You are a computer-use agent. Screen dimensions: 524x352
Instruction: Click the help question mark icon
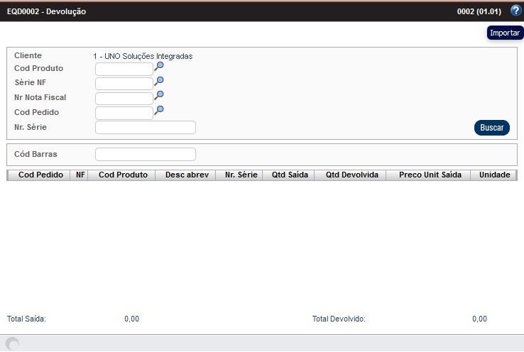(x=515, y=11)
